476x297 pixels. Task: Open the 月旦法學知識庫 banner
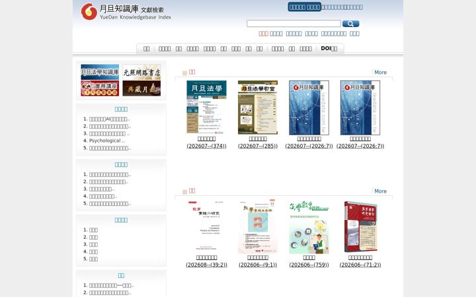click(100, 72)
